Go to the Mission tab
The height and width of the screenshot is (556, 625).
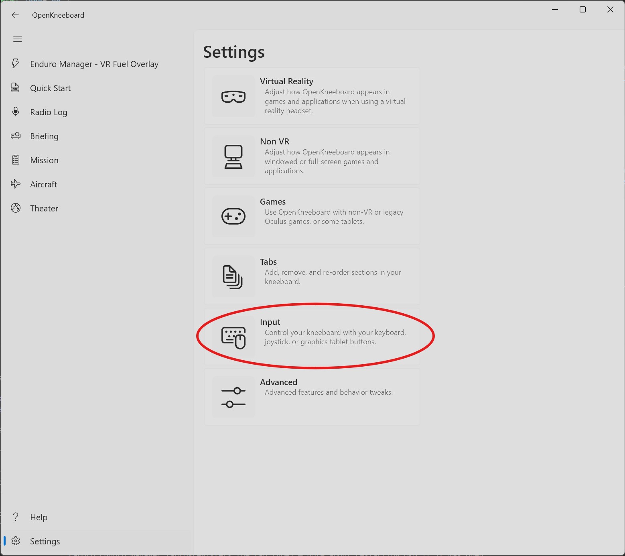(44, 160)
